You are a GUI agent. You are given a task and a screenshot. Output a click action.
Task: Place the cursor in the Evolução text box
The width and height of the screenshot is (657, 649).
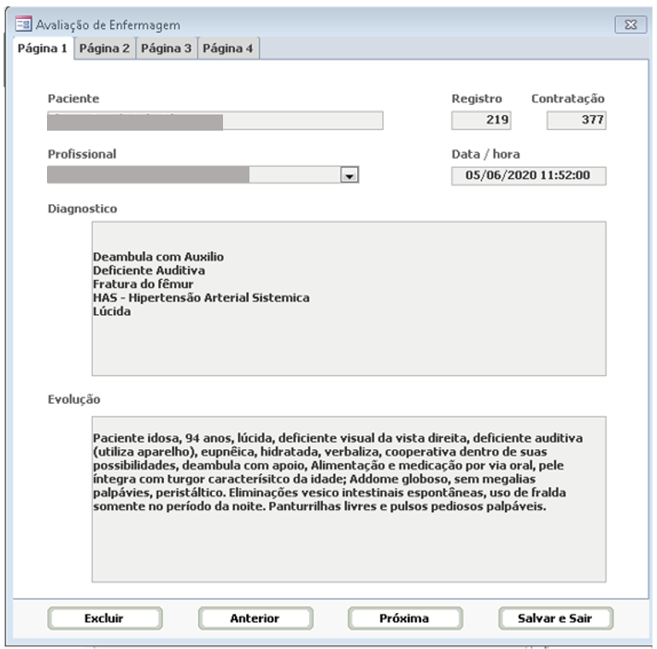click(x=349, y=499)
